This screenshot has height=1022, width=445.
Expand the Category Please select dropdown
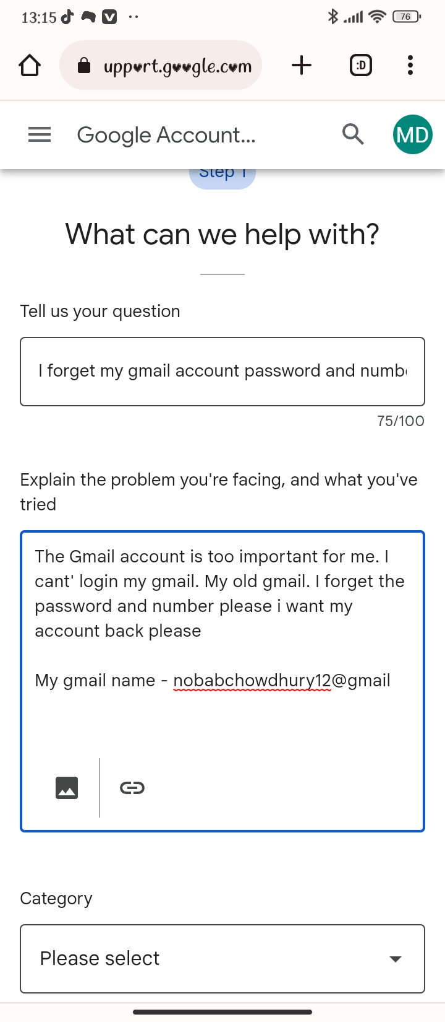222,958
